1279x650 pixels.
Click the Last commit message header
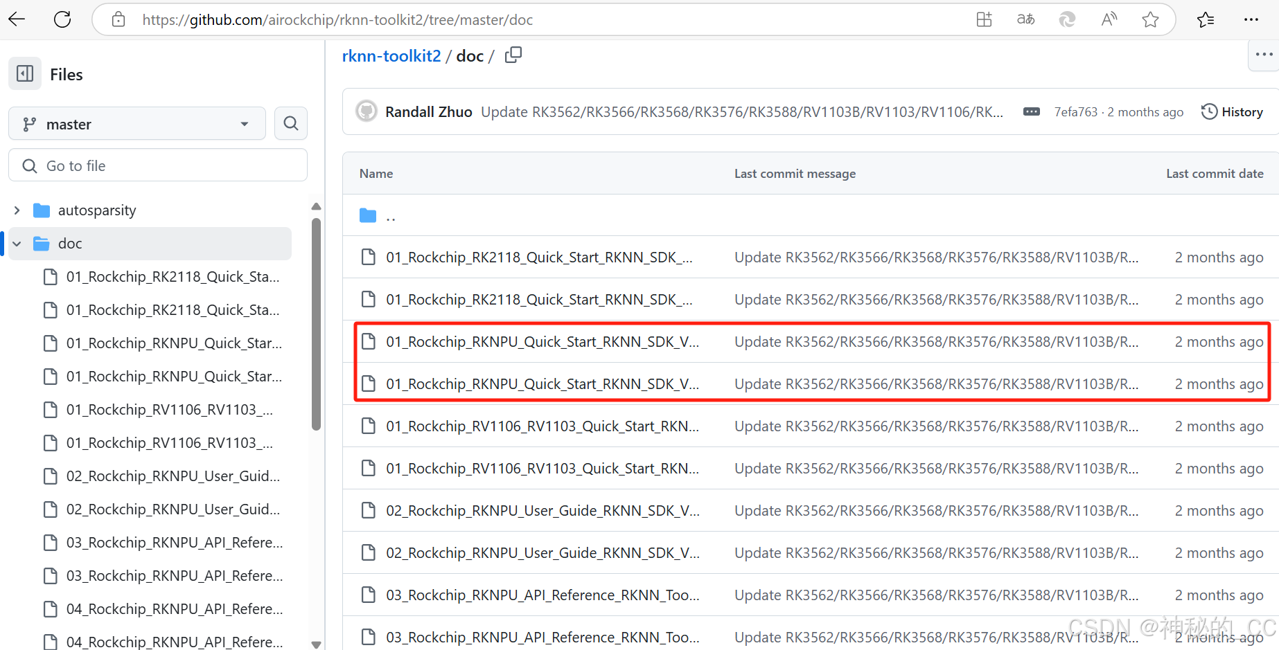click(x=795, y=174)
